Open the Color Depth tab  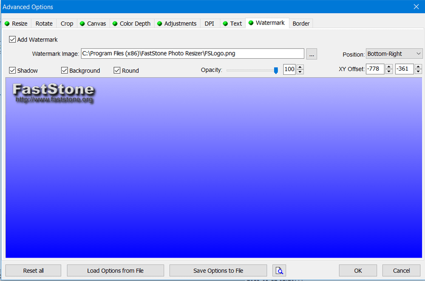pyautogui.click(x=132, y=24)
